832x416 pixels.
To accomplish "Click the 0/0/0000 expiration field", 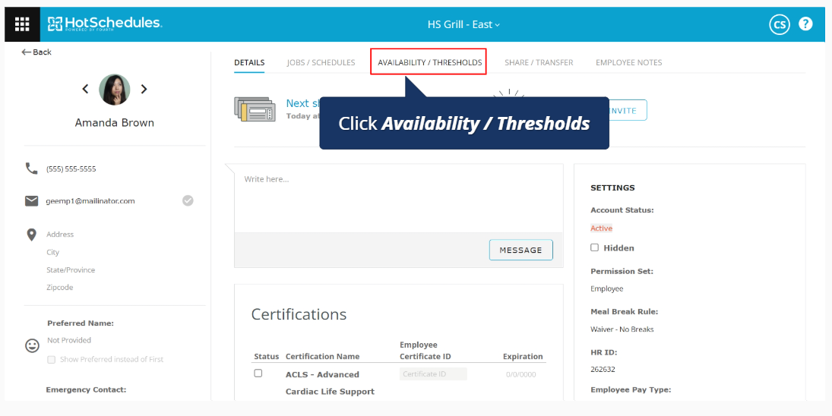I will tap(521, 374).
